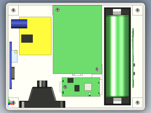Click the enclosure's top-right corner screw
Viewport: 151px width, 113px height.
point(138,10)
